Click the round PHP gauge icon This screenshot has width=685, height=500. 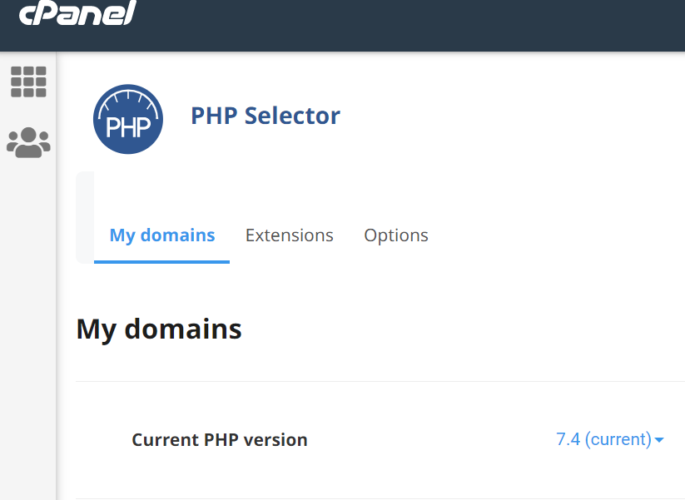[x=127, y=119]
